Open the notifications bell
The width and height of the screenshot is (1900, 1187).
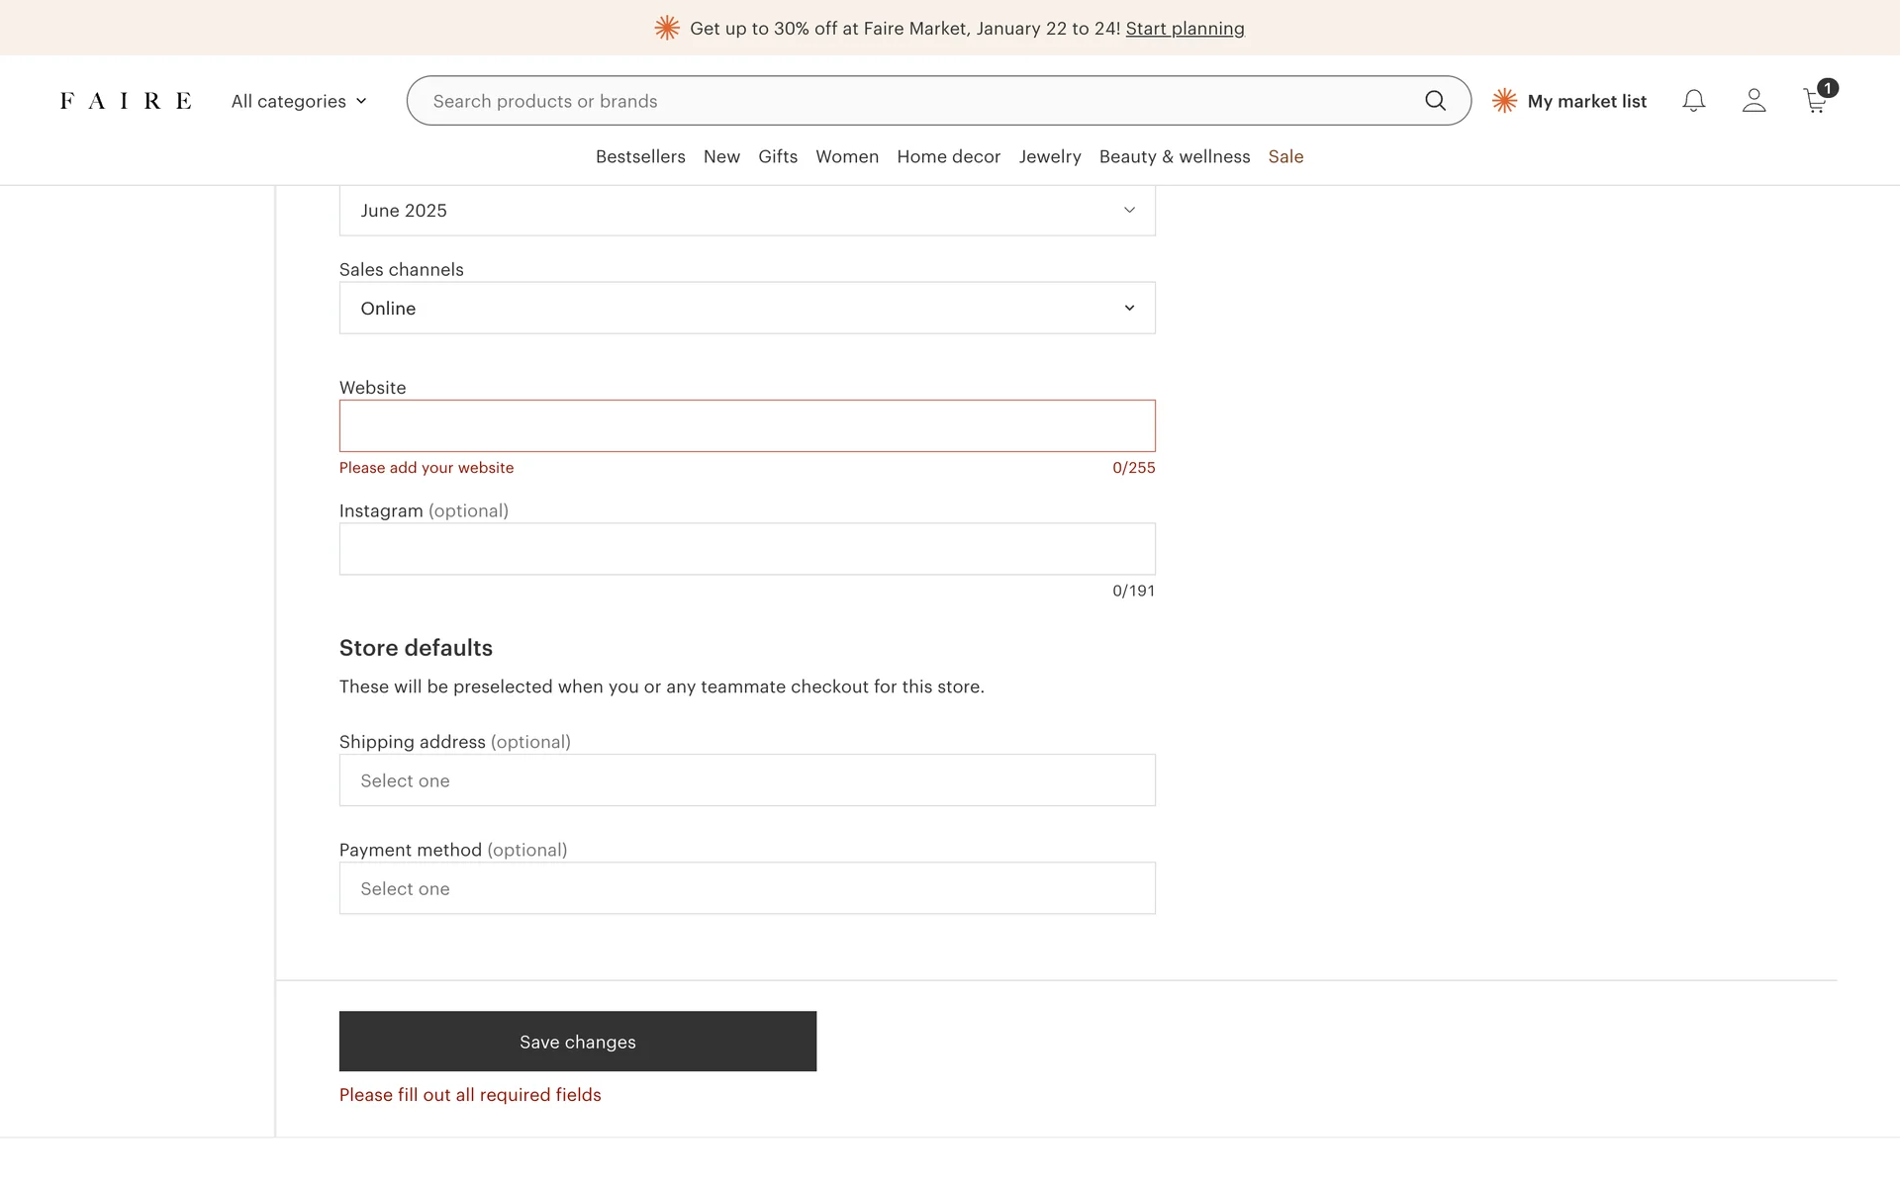(1693, 101)
